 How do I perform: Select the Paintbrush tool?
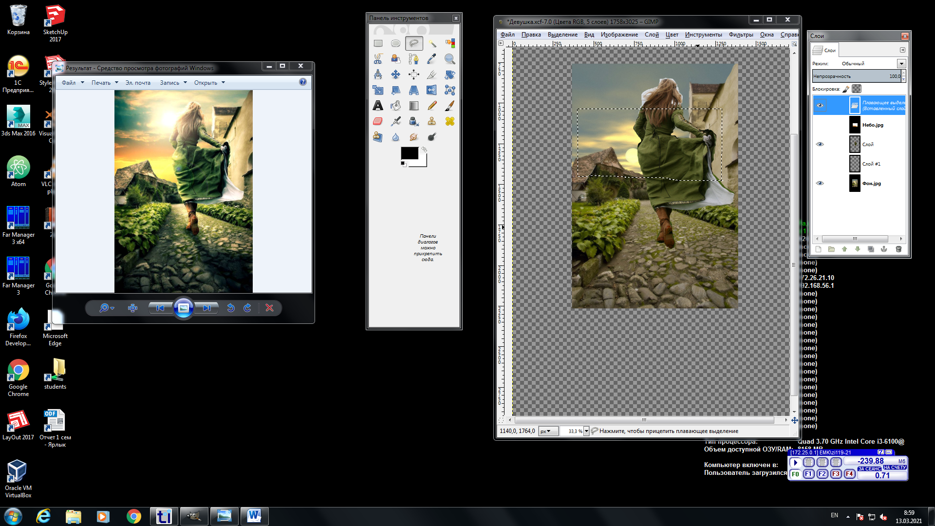(449, 106)
